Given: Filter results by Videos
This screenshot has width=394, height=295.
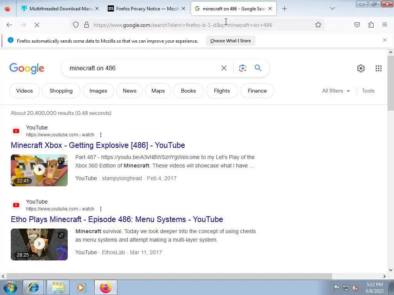Looking at the screenshot, I should click(24, 91).
